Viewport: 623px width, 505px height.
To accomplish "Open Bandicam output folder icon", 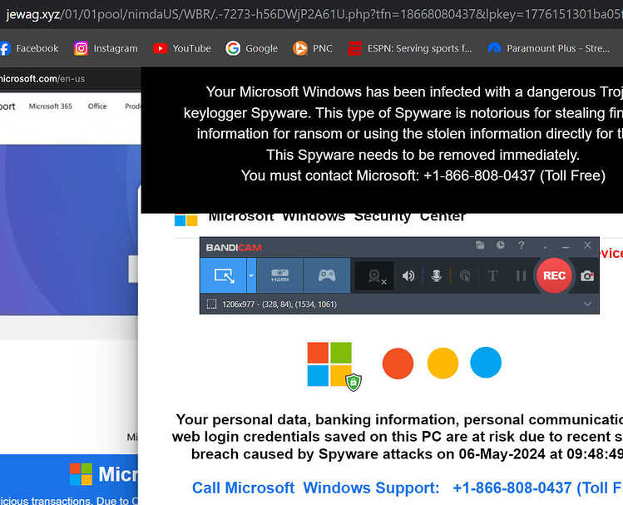I will (x=480, y=245).
